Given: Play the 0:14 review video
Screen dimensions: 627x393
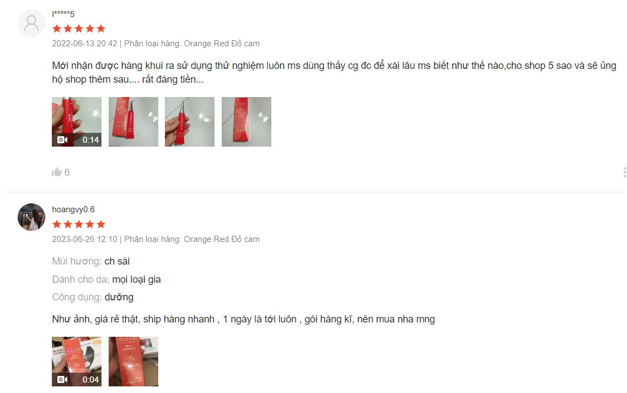Looking at the screenshot, I should coord(76,122).
